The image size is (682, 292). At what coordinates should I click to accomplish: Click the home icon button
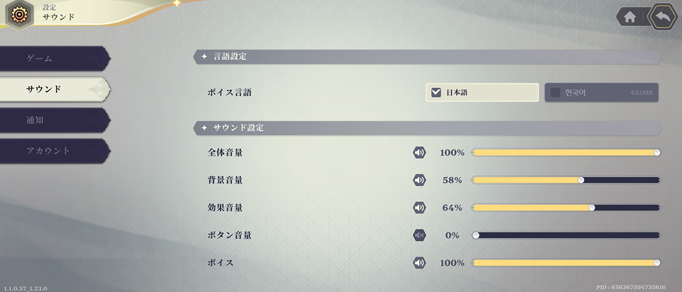(x=630, y=17)
